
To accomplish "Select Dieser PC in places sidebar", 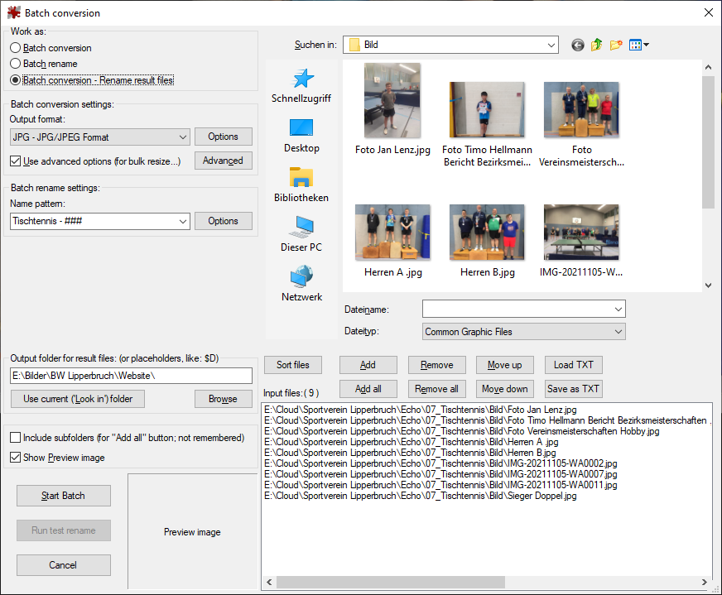I will tap(301, 235).
